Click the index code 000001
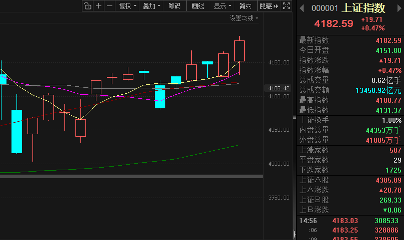 coord(325,8)
